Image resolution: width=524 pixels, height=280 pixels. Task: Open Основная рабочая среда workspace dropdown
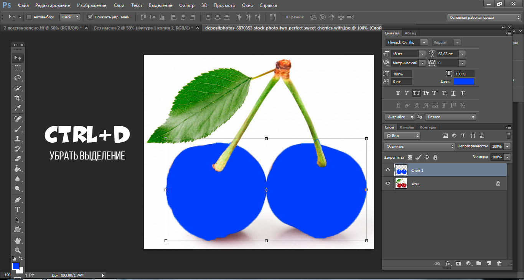coord(484,18)
